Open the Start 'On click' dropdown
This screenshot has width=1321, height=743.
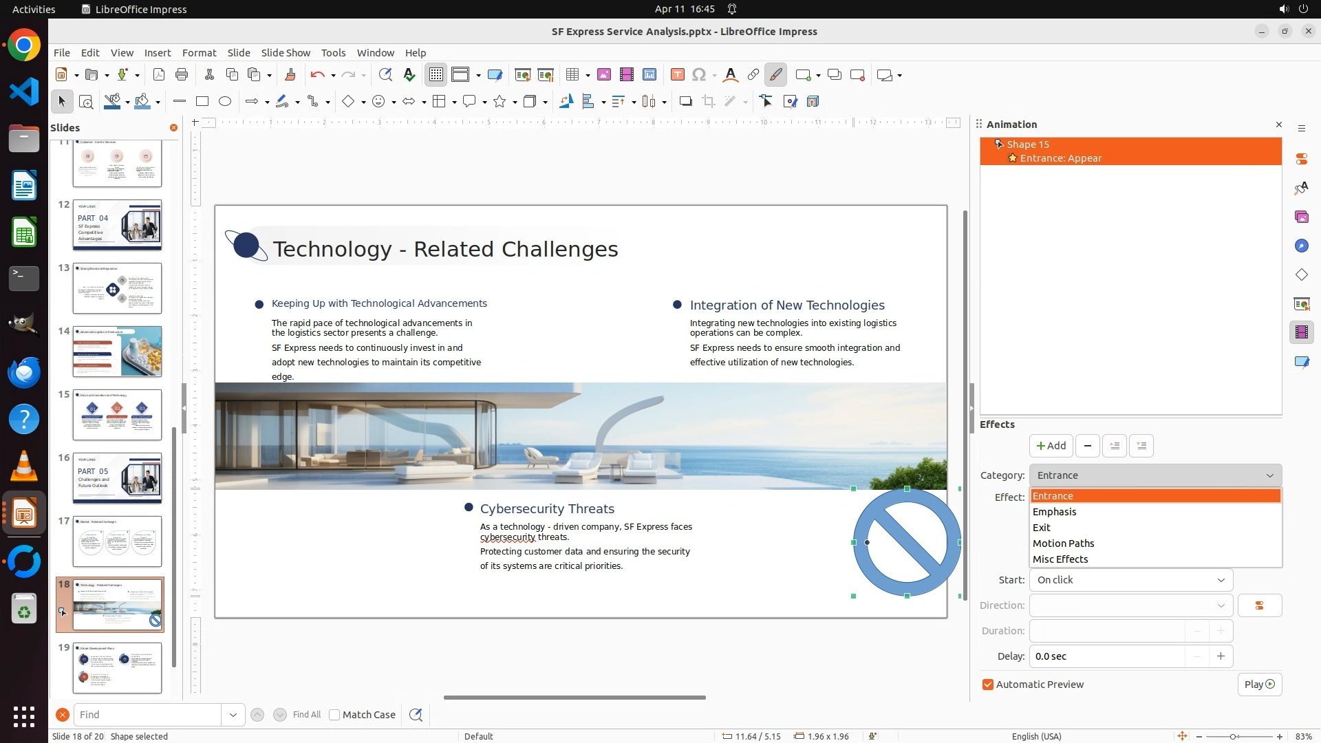(x=1130, y=580)
